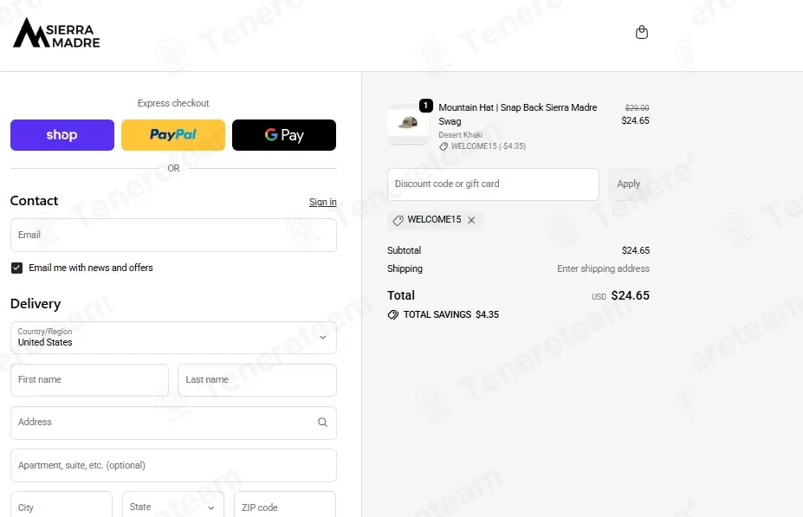Uncheck Email me with news and offers
803x517 pixels.
coord(17,268)
